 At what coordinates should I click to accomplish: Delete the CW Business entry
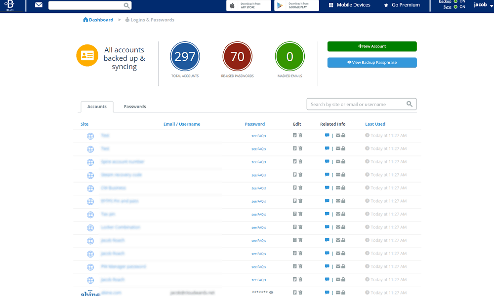click(300, 188)
